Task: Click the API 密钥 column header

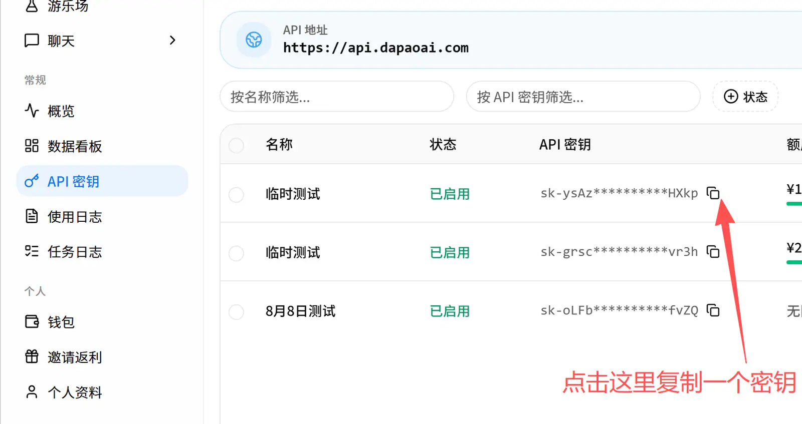Action: [565, 144]
